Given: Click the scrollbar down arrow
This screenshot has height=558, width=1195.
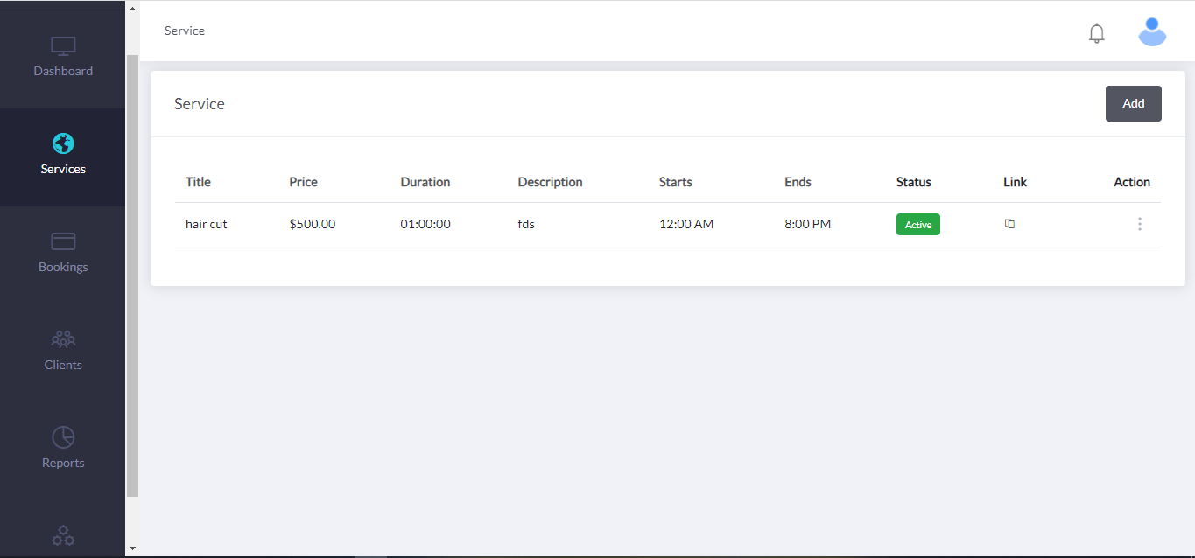Looking at the screenshot, I should pos(132,548).
